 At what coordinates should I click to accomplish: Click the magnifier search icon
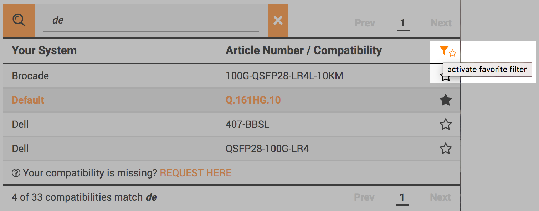[19, 20]
